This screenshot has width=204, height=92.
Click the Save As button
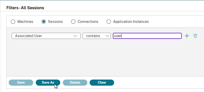[x=48, y=83]
